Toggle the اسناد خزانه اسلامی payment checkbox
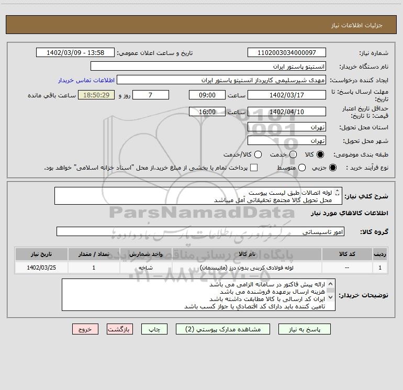Viewport: 403px width, 390px height. [254, 168]
